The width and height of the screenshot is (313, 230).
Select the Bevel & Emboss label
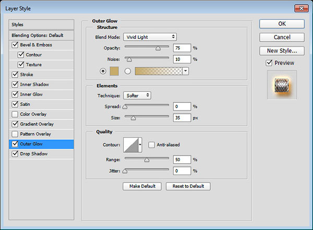36,45
